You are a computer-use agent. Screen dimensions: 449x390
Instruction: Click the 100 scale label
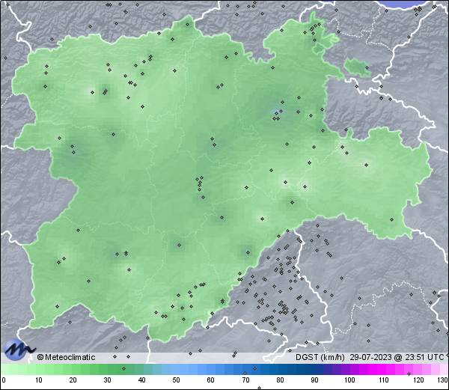349,380
